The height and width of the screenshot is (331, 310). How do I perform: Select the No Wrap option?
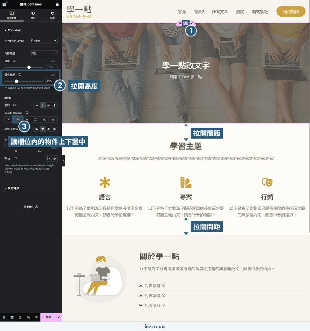click(x=49, y=159)
